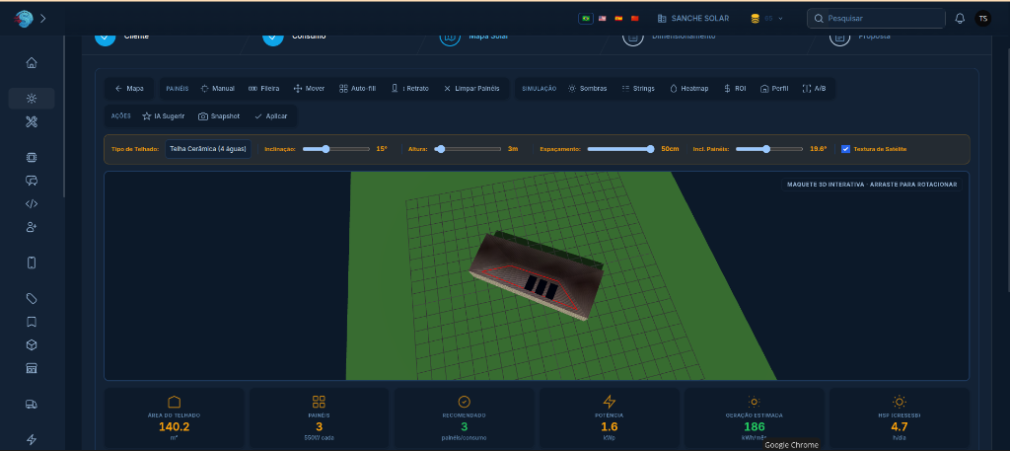Activate the Mover tool
The height and width of the screenshot is (451, 1010).
point(309,88)
